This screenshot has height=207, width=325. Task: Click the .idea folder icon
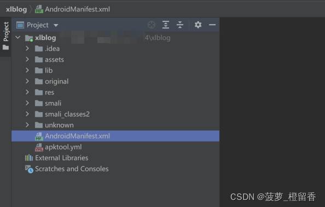pos(39,49)
